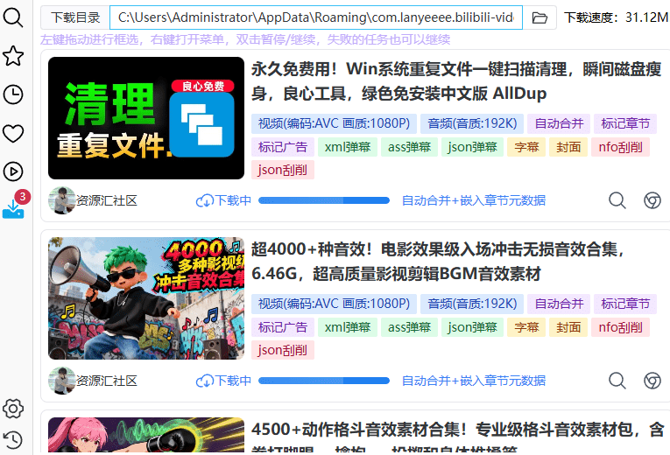
Task: Open downloads page with badge 3
Action: tap(13, 210)
